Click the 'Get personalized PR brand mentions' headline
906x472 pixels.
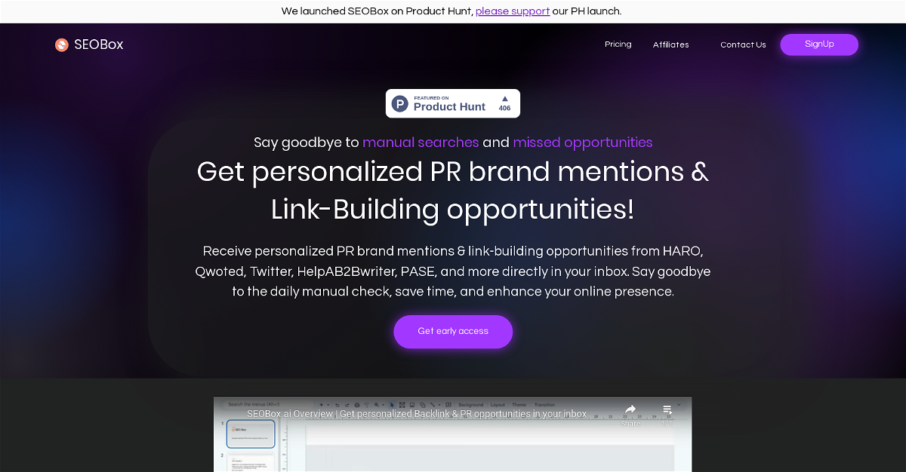coord(453,172)
